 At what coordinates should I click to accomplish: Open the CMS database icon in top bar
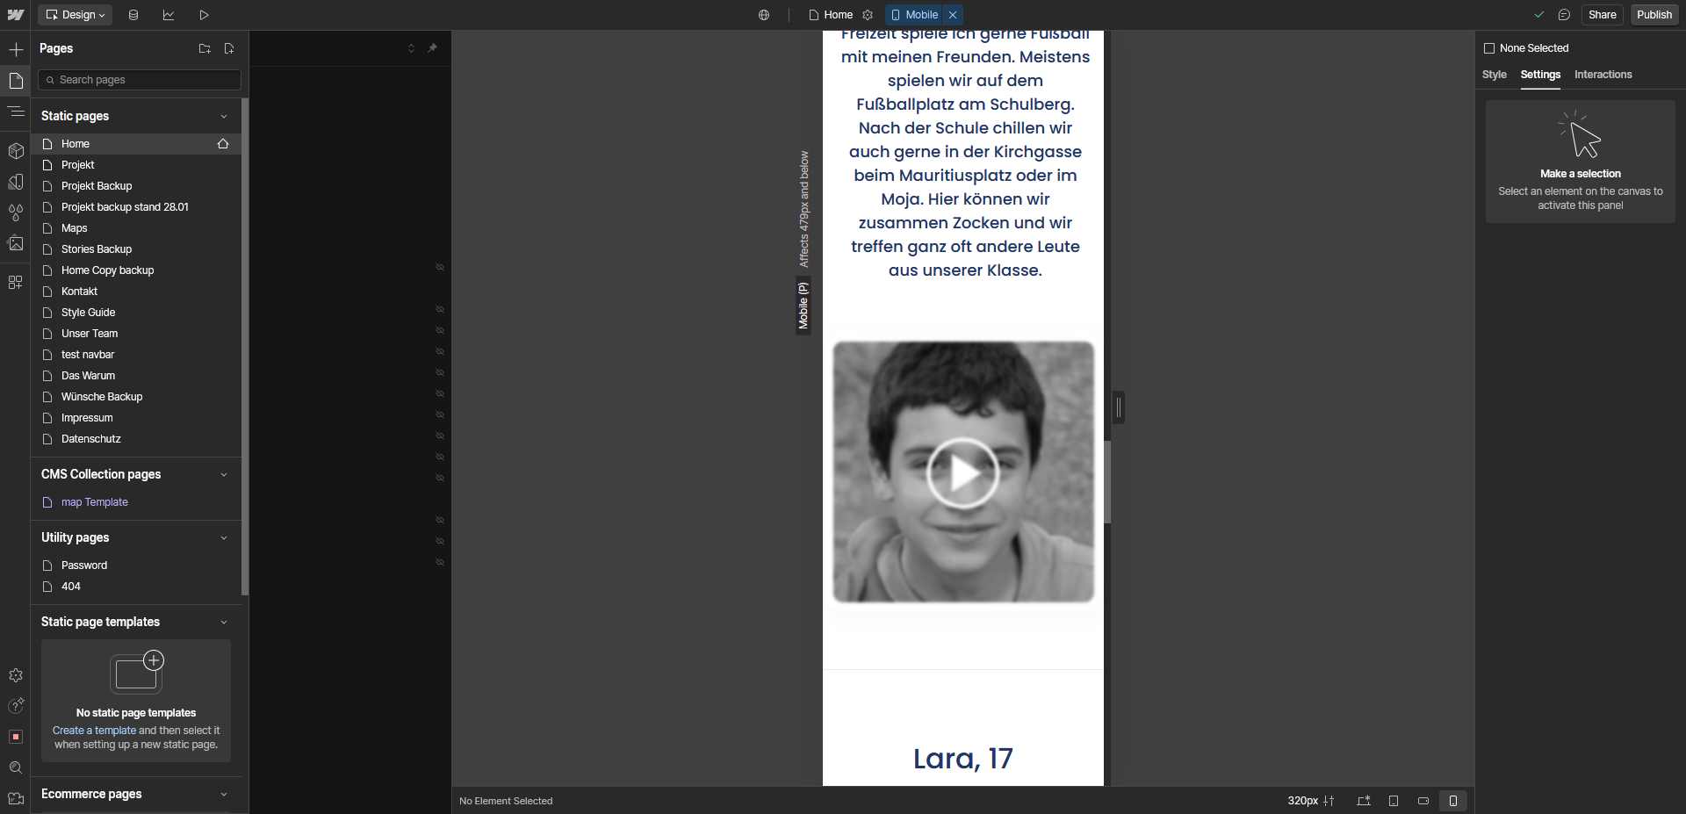pyautogui.click(x=133, y=15)
